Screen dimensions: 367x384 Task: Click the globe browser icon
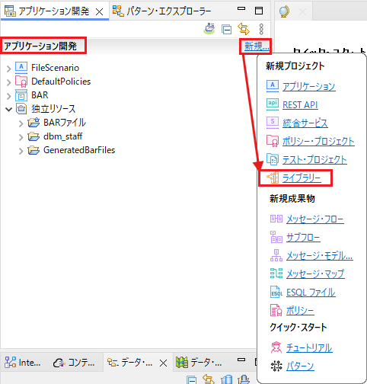click(284, 11)
